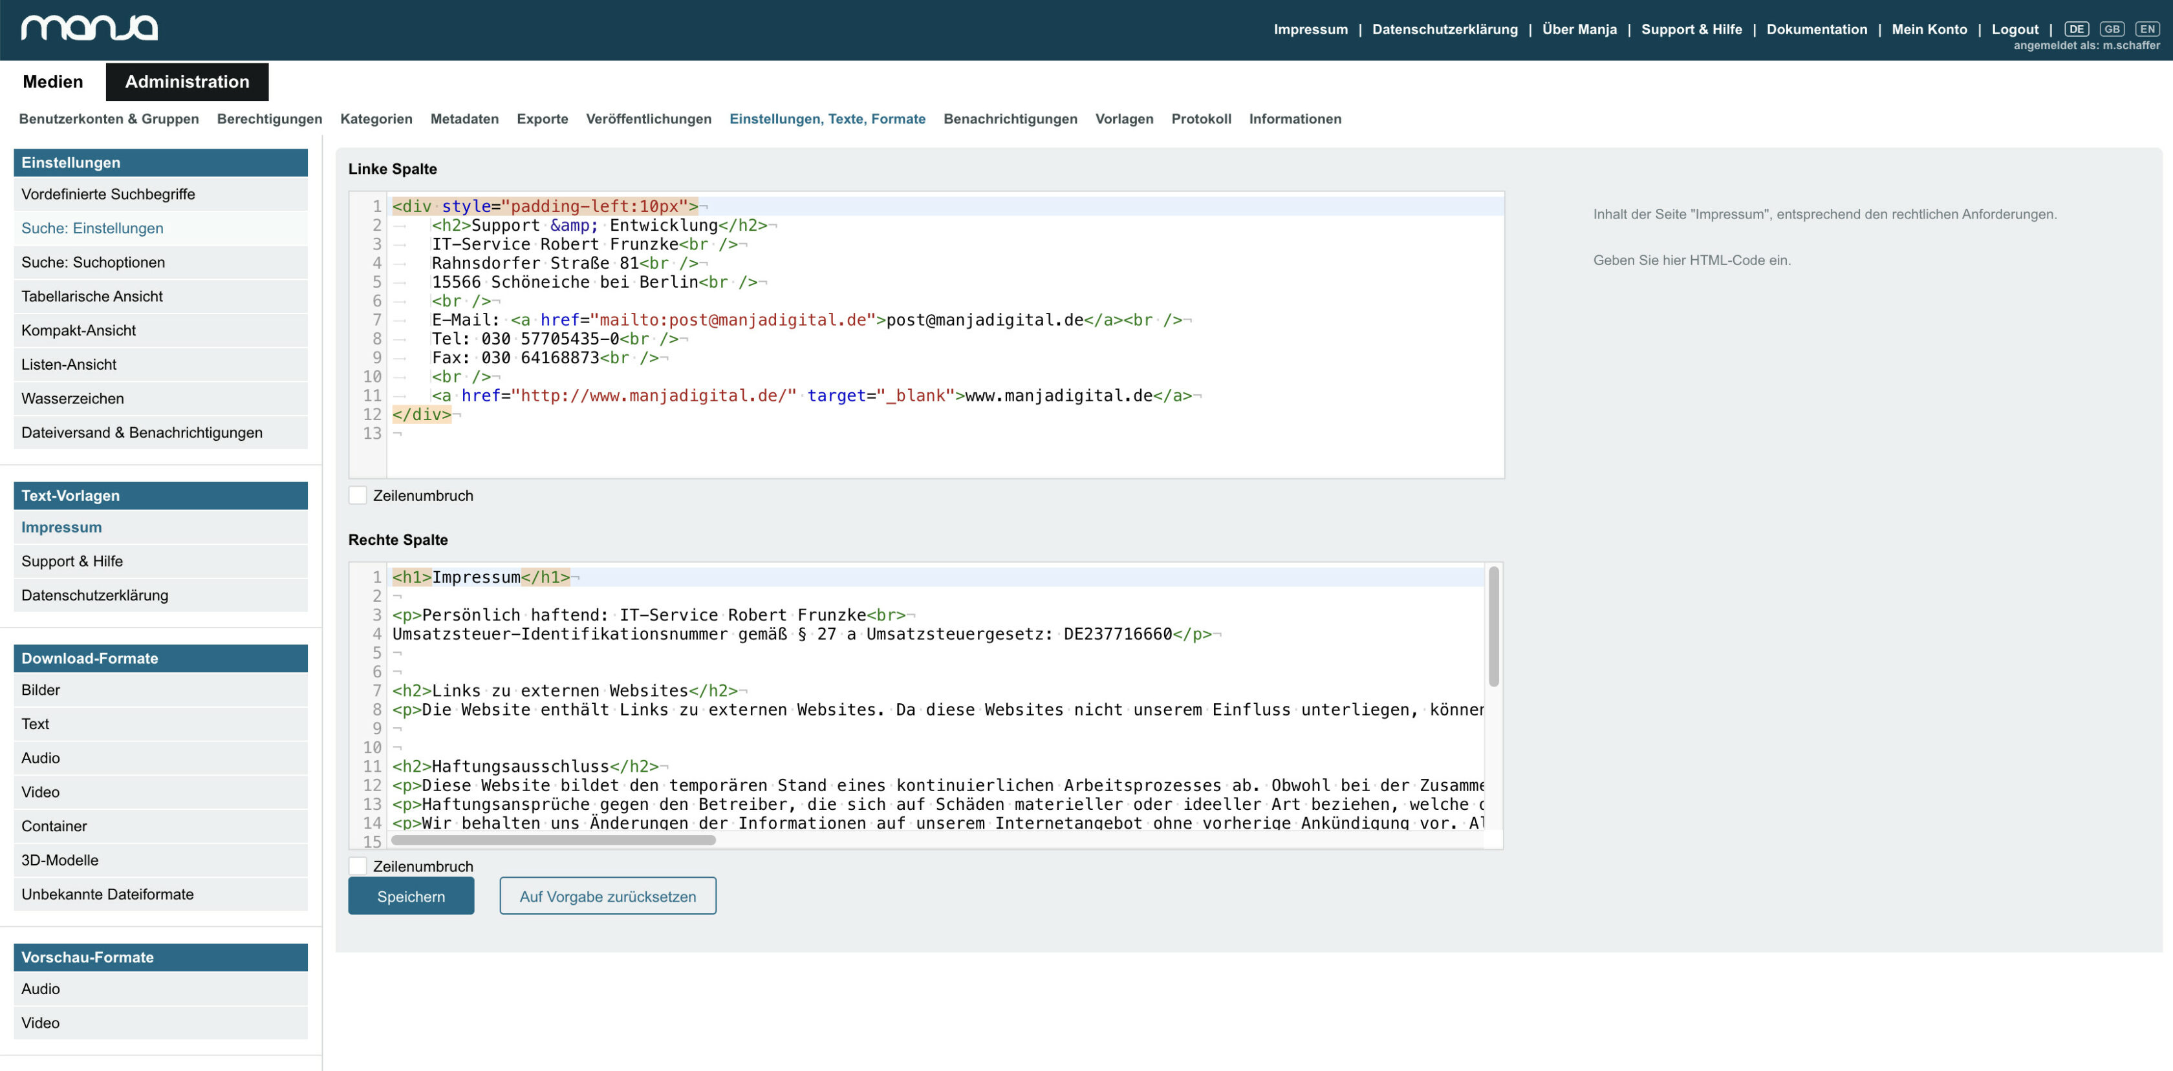The image size is (2173, 1071).
Task: Switch language with the GB badge
Action: (2112, 28)
